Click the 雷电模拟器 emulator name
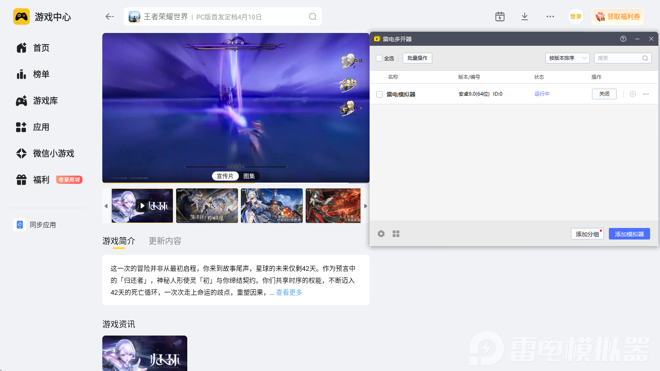 click(401, 94)
